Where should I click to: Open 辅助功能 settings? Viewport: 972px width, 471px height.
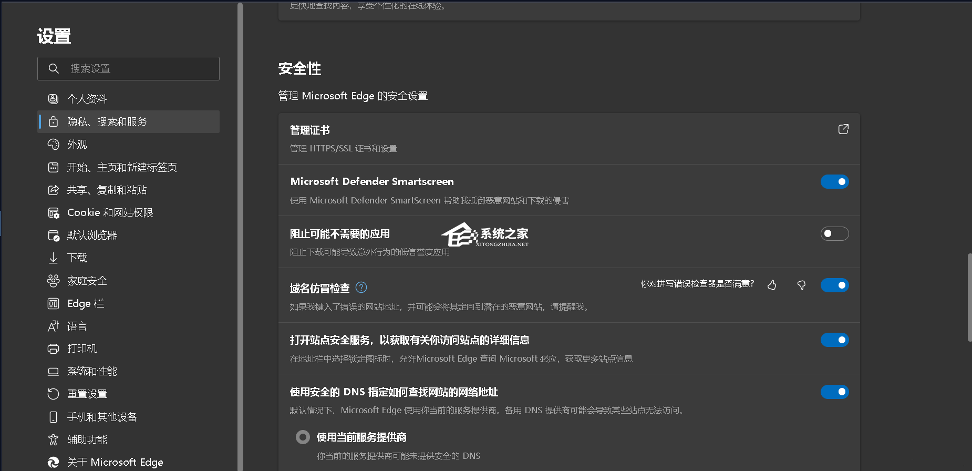[x=129, y=439]
